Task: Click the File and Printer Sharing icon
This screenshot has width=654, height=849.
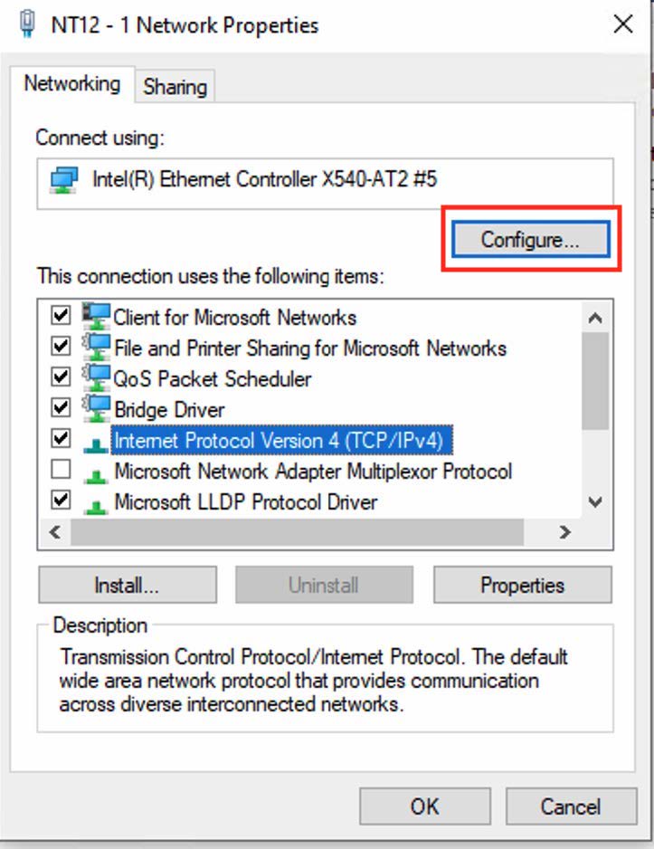Action: click(x=96, y=347)
